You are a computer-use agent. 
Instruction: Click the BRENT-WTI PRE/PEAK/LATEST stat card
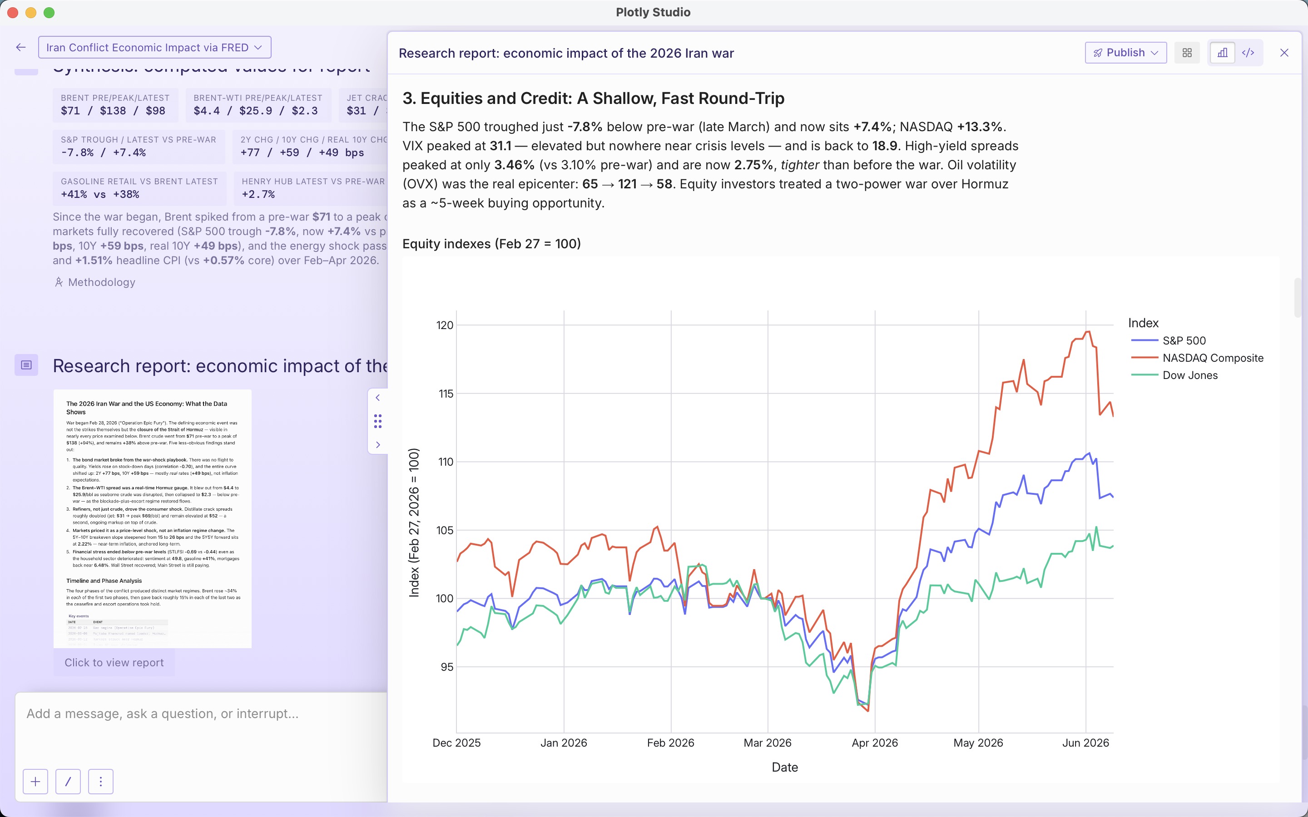(258, 105)
